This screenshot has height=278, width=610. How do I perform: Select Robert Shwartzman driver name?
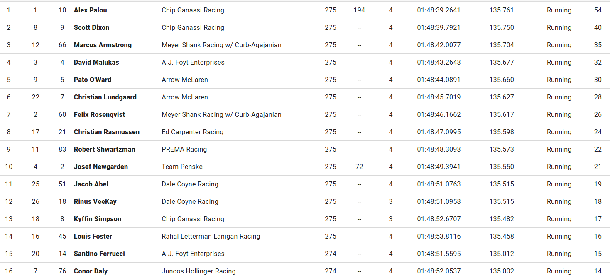(104, 150)
